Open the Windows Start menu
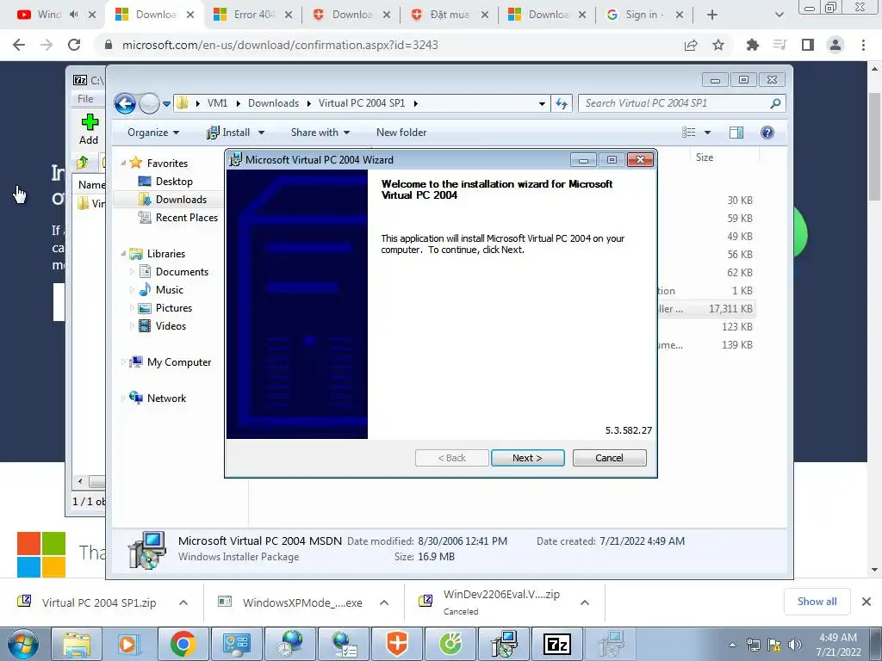This screenshot has height=661, width=882. click(23, 644)
